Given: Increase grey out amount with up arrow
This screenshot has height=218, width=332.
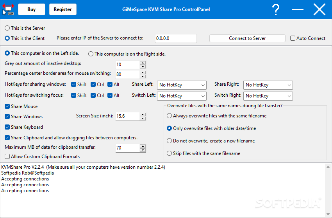Looking at the screenshot, I should coord(143,63).
